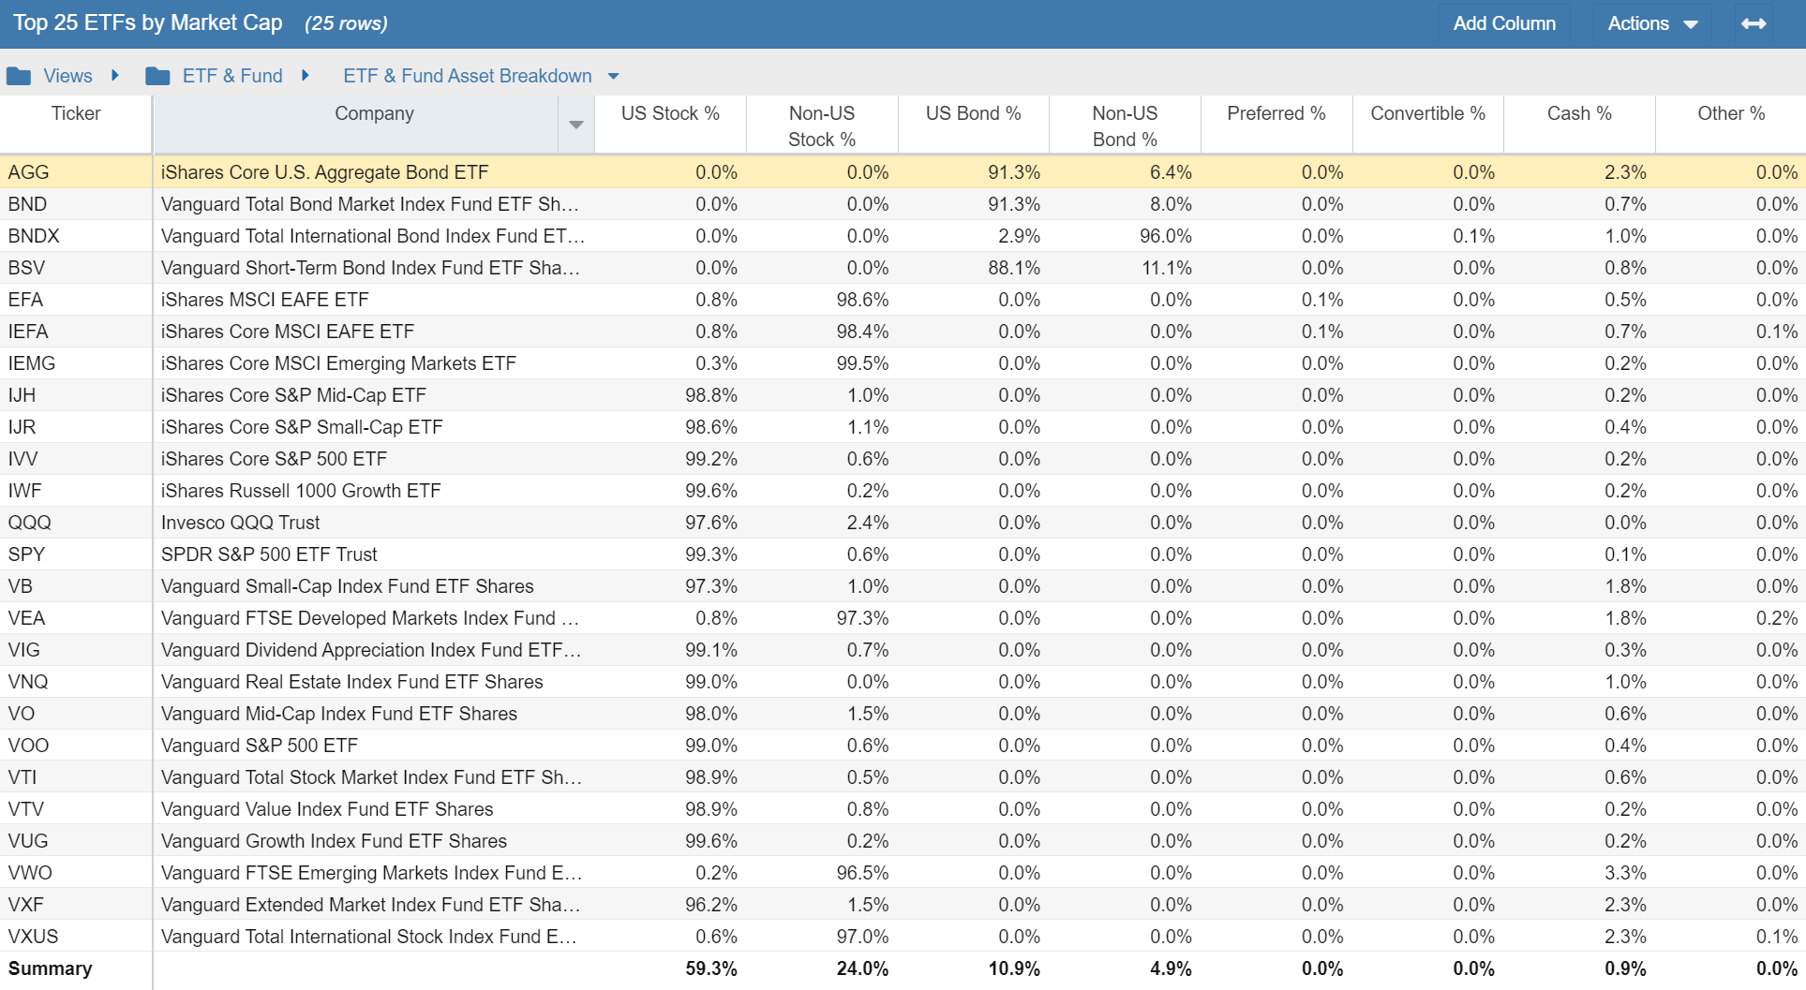Select the VXF ticker cell
Image resolution: width=1806 pixels, height=990 pixels.
click(x=76, y=905)
